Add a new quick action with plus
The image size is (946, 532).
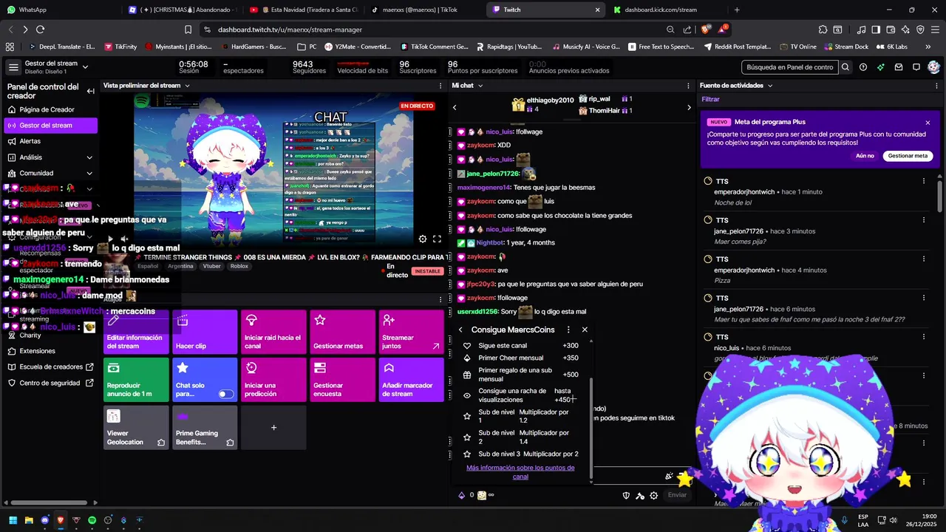point(273,428)
